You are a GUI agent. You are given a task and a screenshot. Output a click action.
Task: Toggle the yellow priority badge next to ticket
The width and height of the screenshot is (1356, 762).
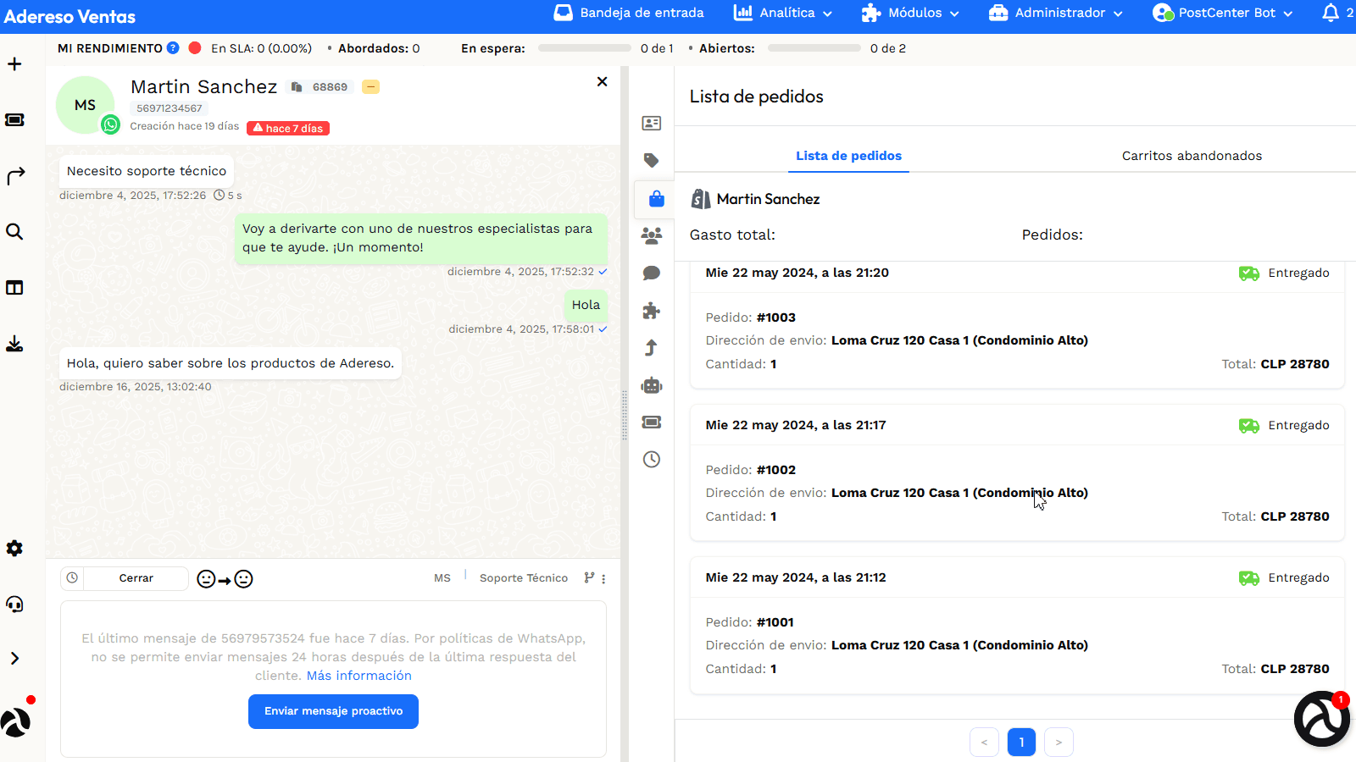pos(370,86)
